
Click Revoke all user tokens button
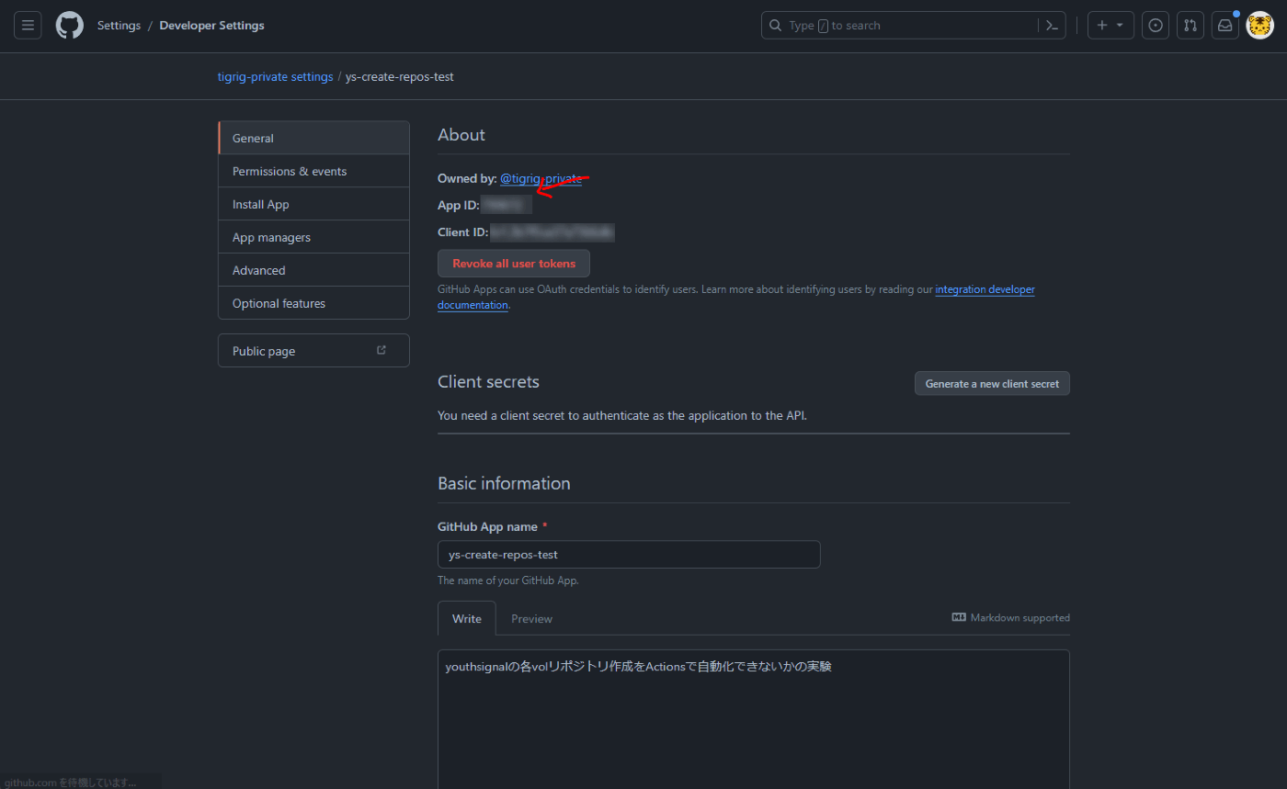(x=514, y=264)
